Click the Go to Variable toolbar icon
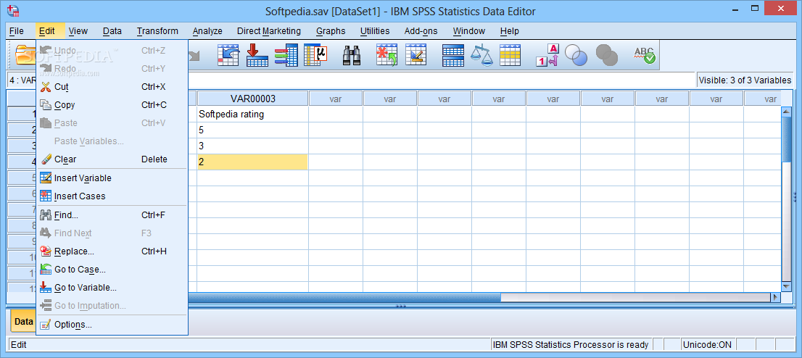 [257, 55]
